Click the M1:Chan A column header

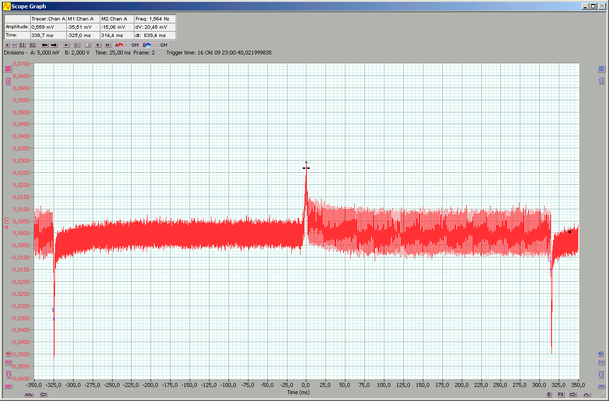83,18
